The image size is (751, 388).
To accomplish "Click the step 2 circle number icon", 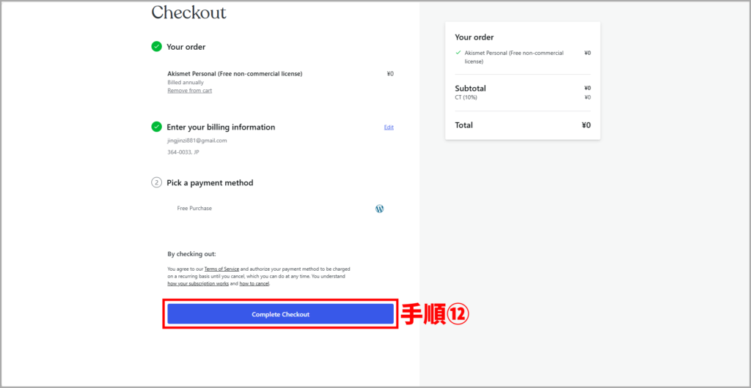I will 156,182.
